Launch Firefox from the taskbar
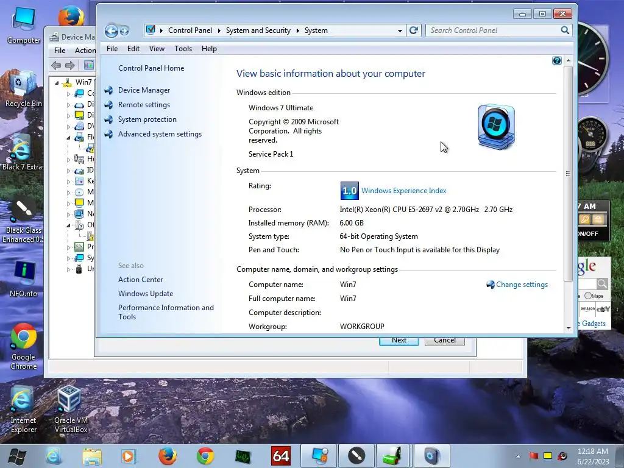The height and width of the screenshot is (468, 624). [x=168, y=456]
